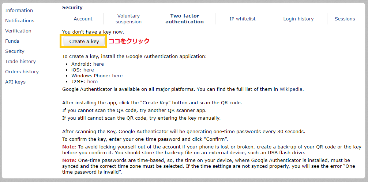Open Trade history in the sidebar

click(20, 62)
